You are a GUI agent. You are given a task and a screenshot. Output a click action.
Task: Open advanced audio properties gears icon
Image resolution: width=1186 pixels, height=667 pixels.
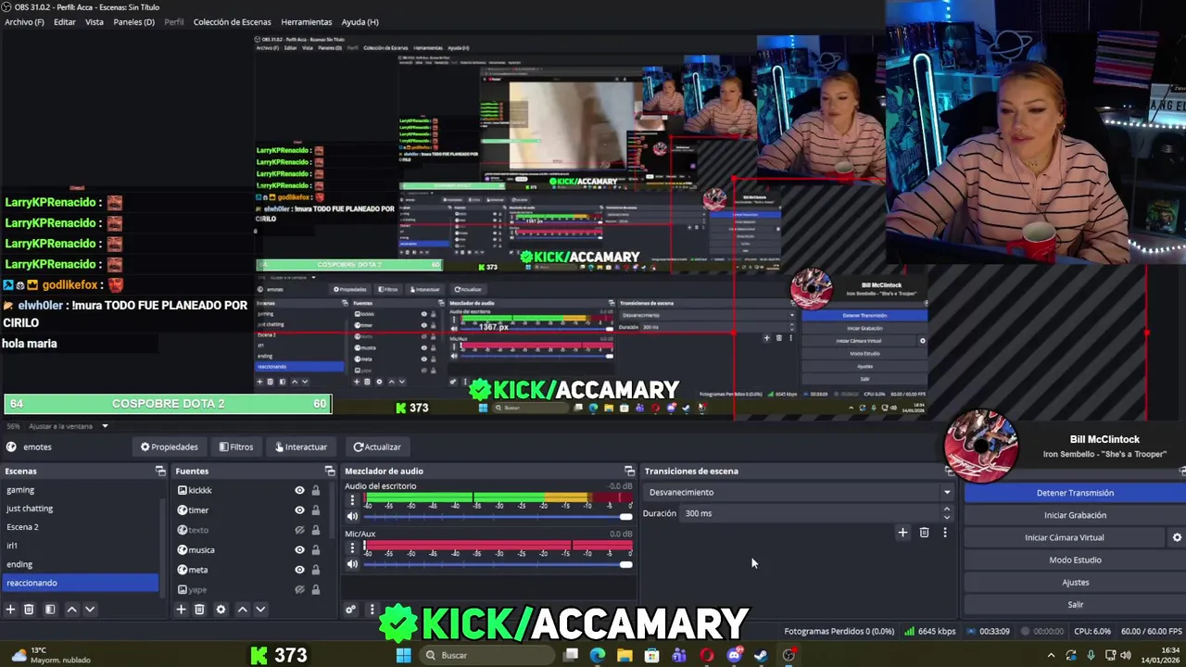[x=350, y=610]
